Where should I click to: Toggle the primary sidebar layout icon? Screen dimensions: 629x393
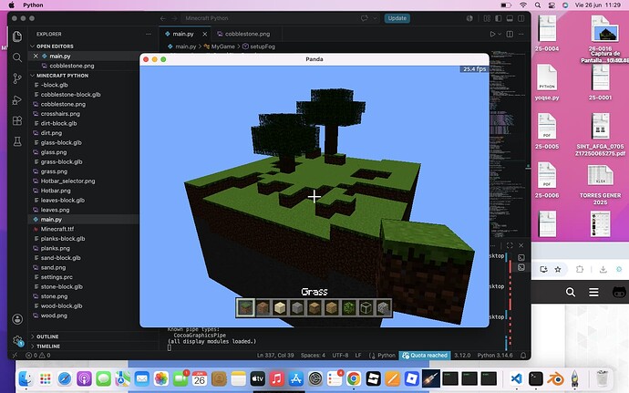[499, 18]
